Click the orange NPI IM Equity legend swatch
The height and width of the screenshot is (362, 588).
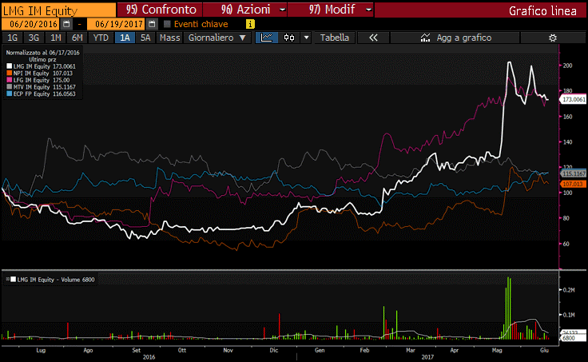coord(9,74)
